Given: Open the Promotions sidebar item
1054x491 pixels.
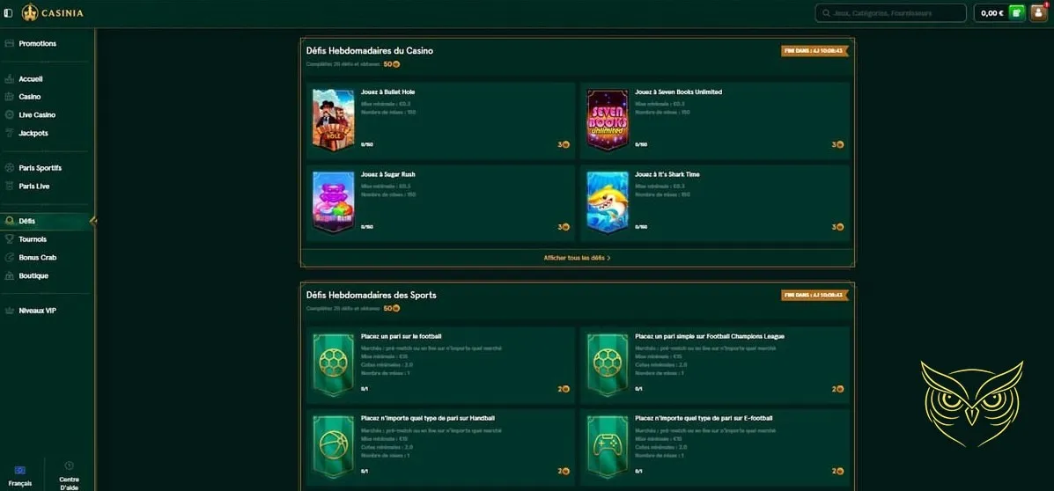Looking at the screenshot, I should (x=38, y=44).
